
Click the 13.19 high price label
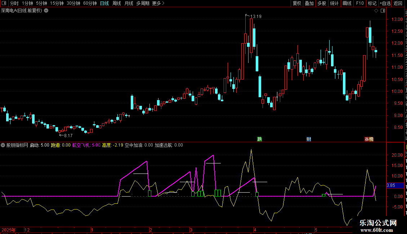pyautogui.click(x=256, y=17)
